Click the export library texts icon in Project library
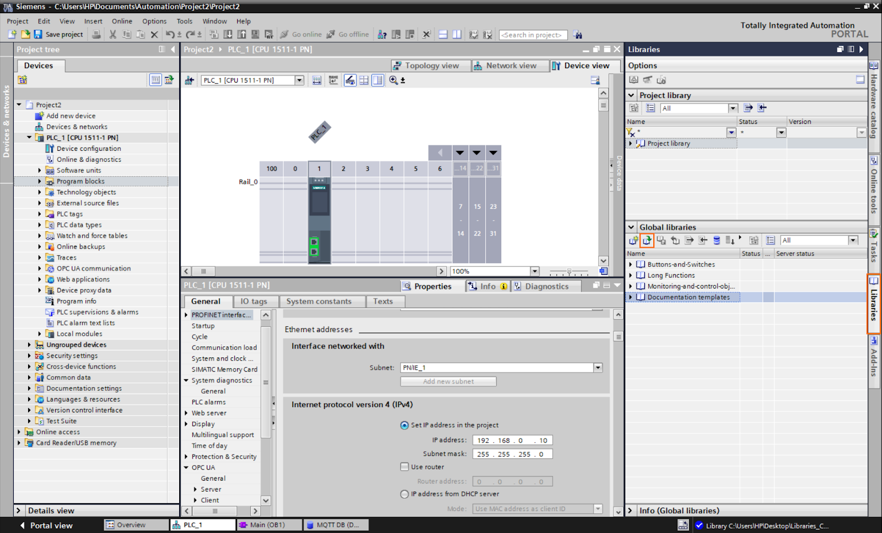882x533 pixels. pos(748,108)
